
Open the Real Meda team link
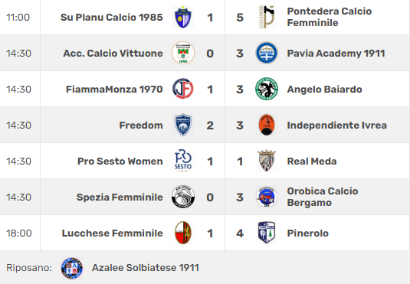312,162
